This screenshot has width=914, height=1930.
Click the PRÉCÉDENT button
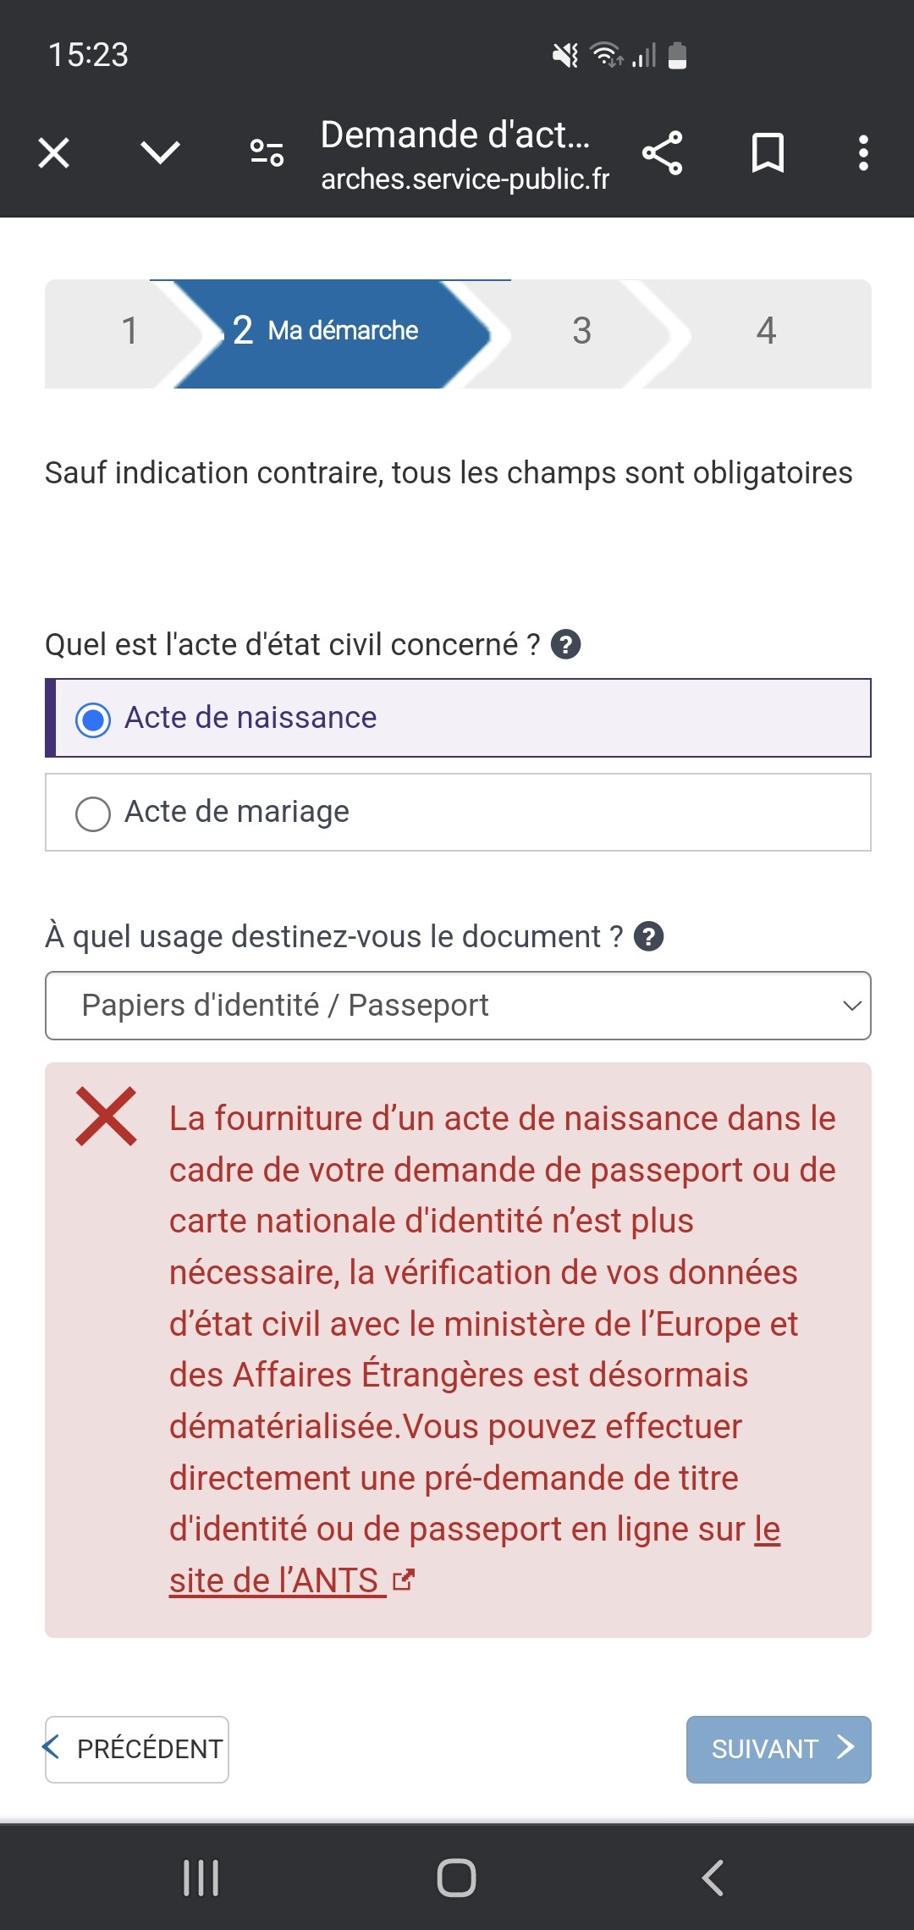(x=137, y=1749)
